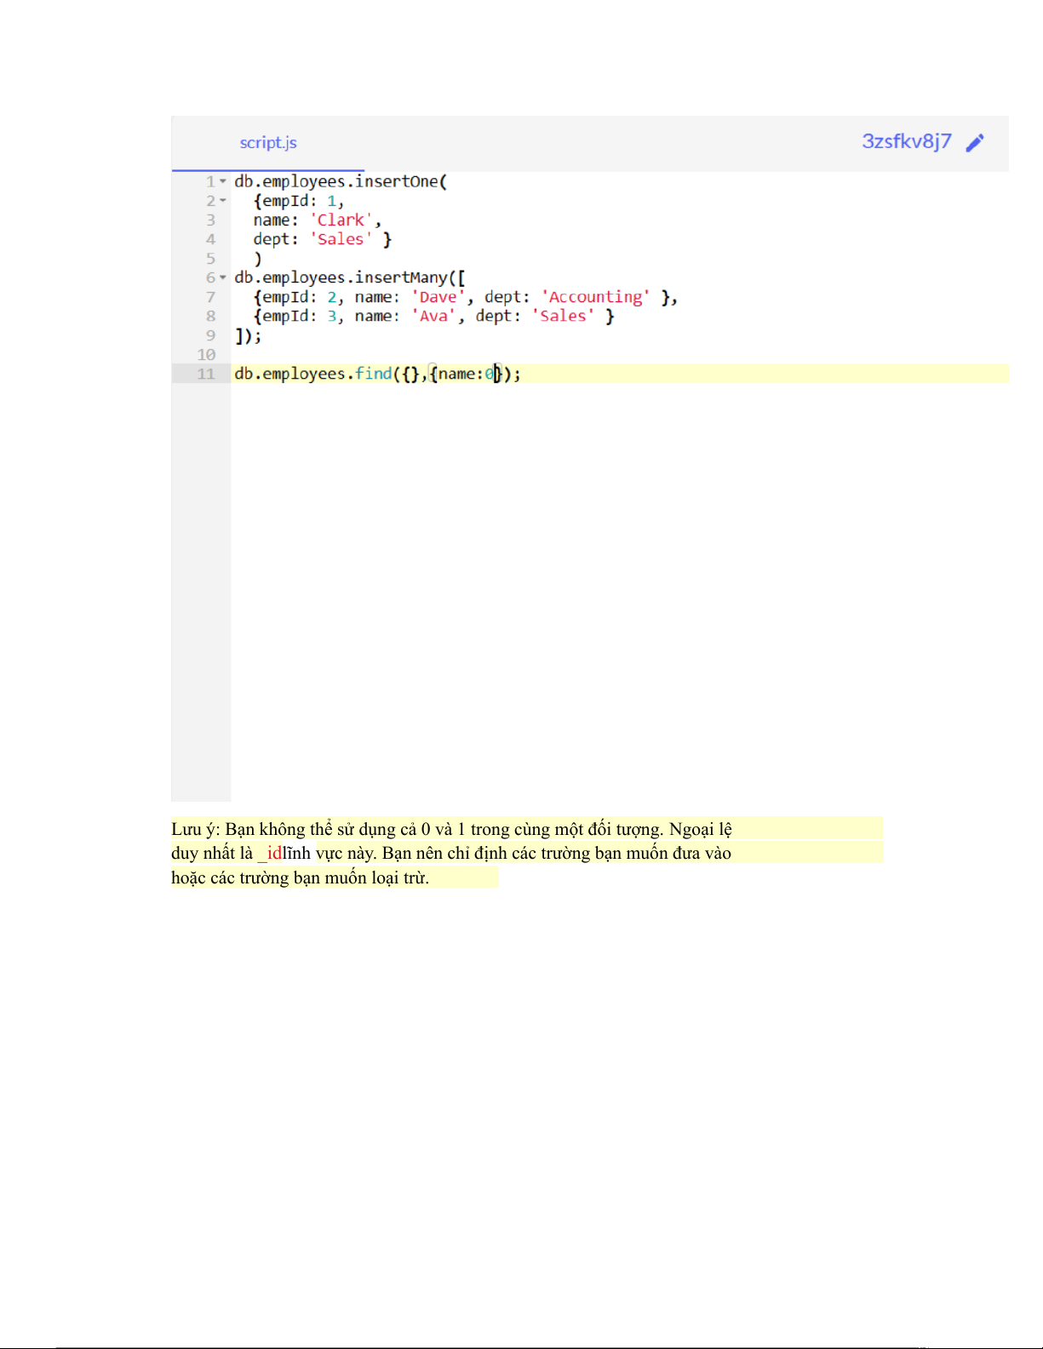
Task: Collapse the fold arrow on line 2
Action: pyautogui.click(x=223, y=201)
